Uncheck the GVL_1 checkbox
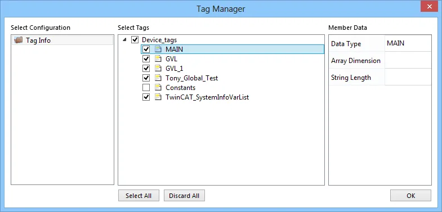 tap(146, 69)
